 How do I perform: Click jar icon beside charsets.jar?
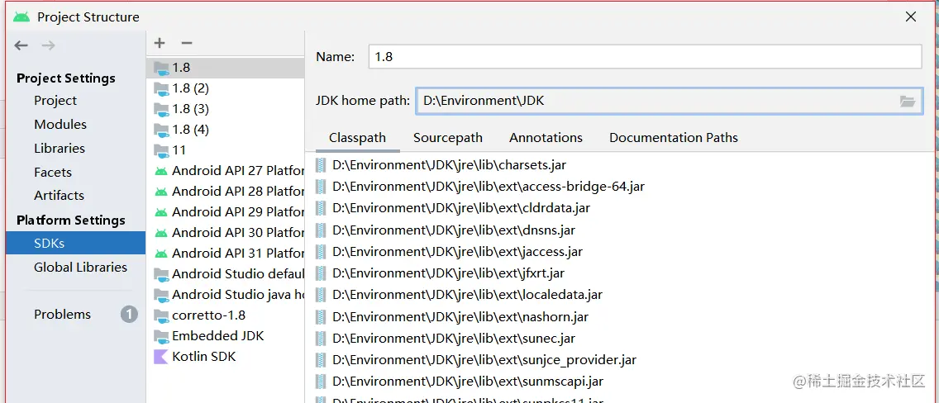click(321, 165)
